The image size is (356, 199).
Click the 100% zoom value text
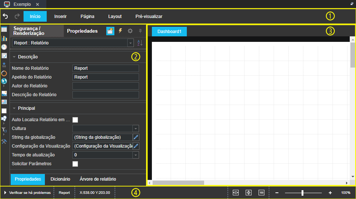(x=346, y=193)
